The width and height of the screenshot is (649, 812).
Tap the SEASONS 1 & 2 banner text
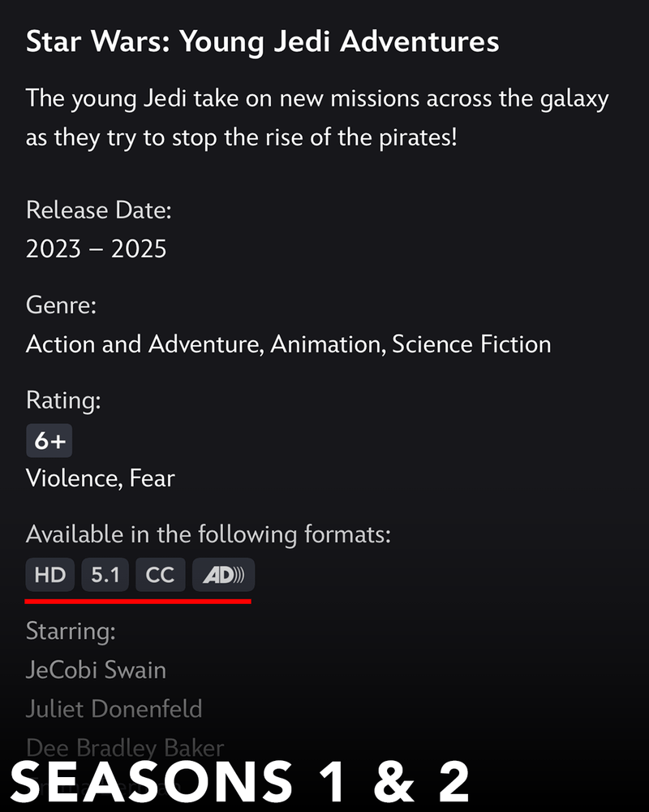tap(241, 782)
